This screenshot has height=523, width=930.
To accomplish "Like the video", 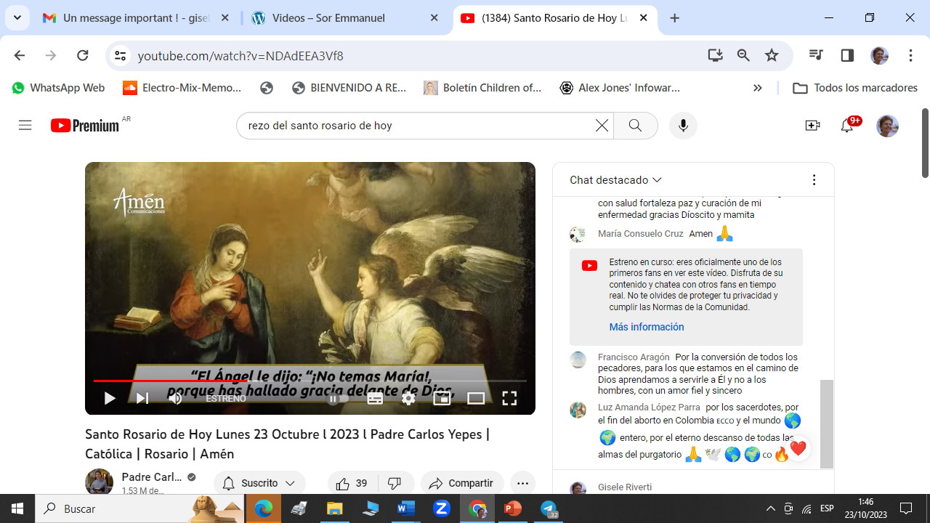I will (x=352, y=483).
